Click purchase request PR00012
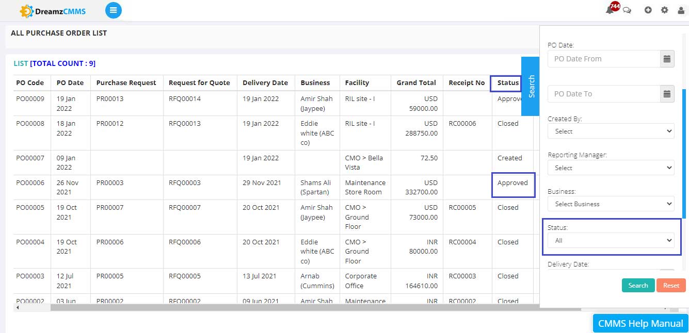 tap(110, 123)
